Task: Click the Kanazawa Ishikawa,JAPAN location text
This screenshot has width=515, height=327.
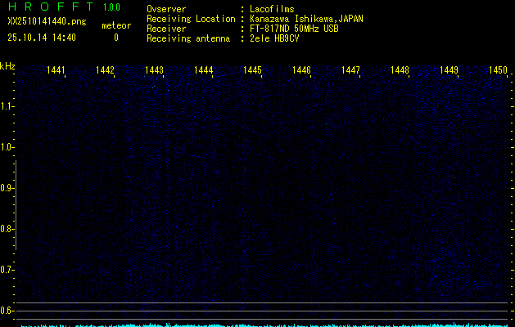Action: (x=307, y=19)
